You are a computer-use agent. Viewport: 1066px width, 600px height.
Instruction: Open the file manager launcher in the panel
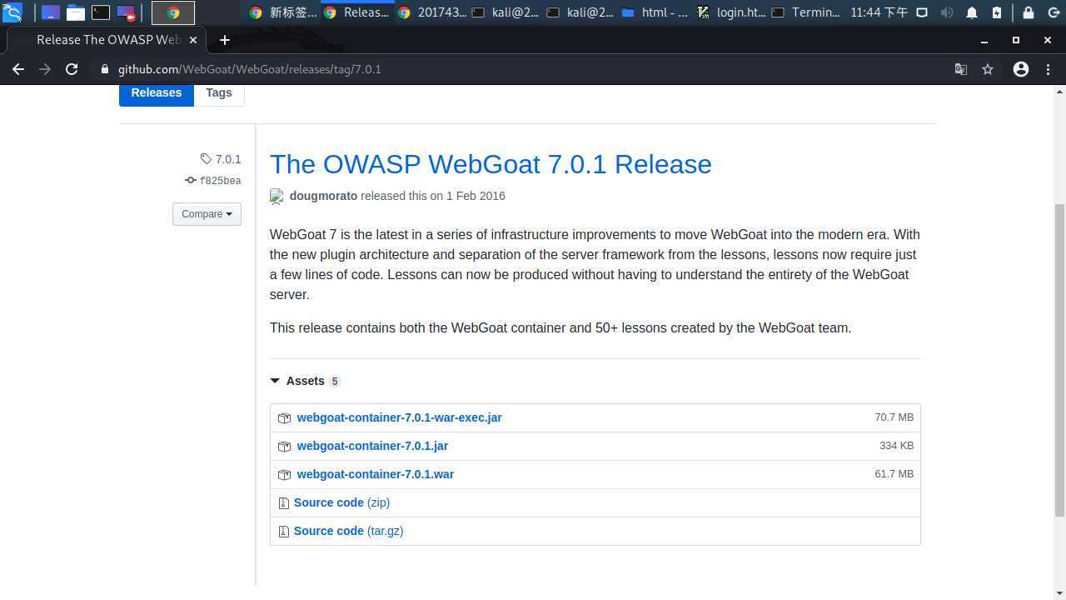coord(76,12)
